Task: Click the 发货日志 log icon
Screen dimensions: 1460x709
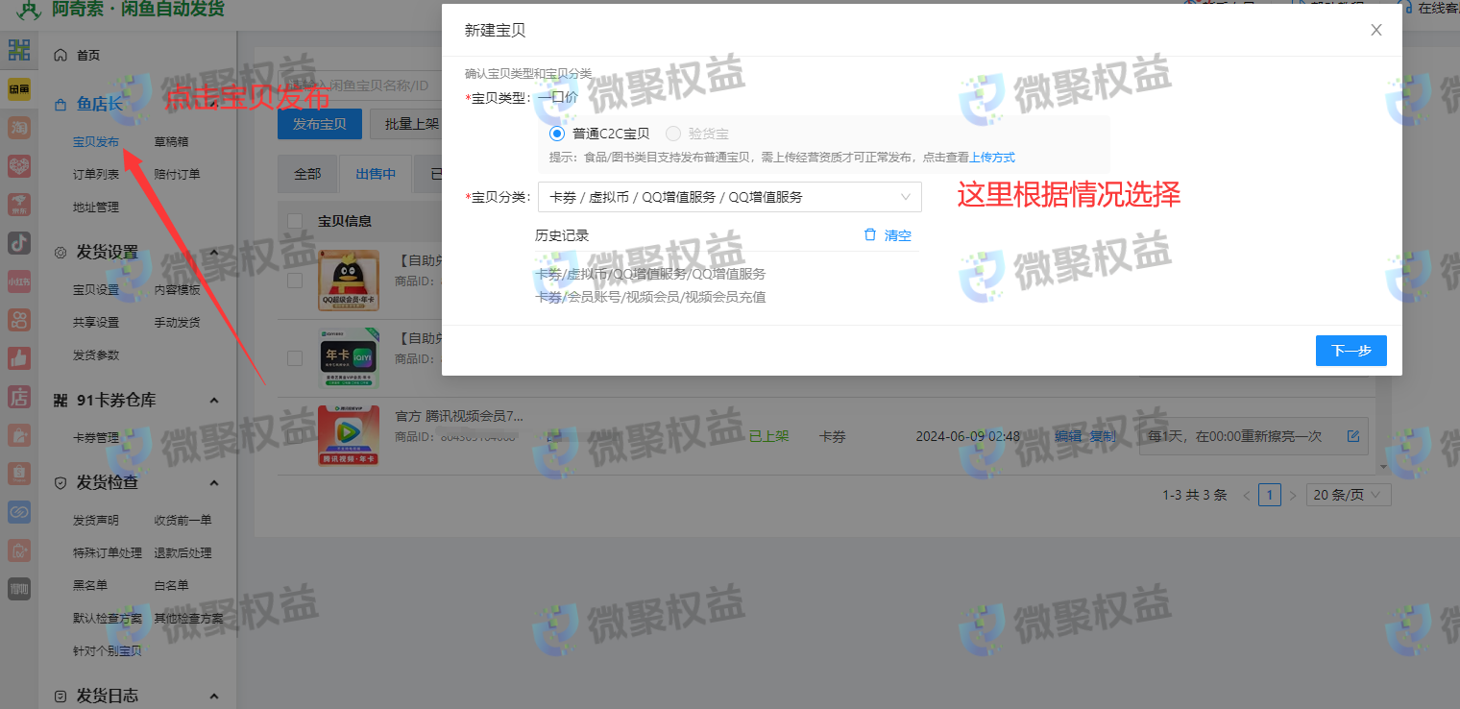Action: click(61, 696)
